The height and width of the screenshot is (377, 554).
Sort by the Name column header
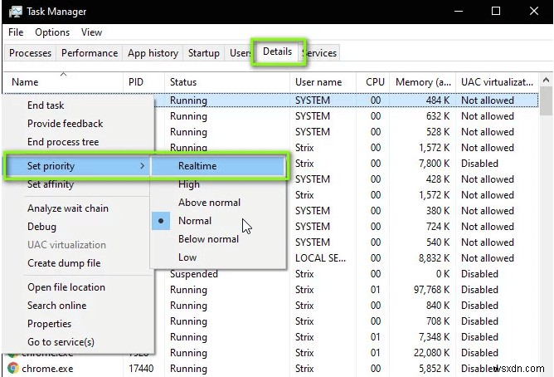coord(63,82)
